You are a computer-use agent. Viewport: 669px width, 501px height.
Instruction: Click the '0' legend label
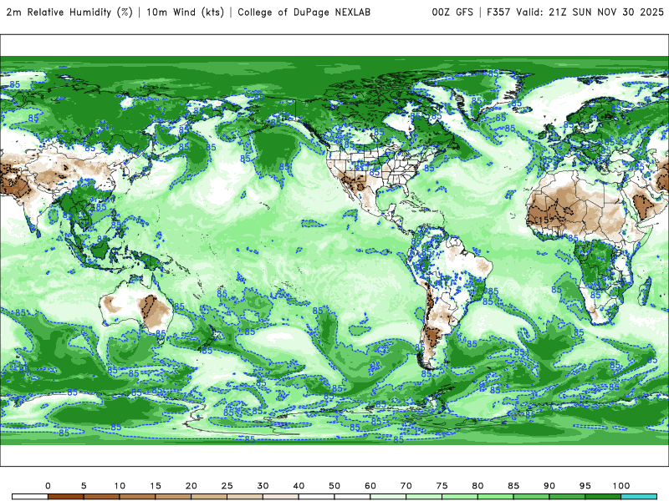click(48, 486)
